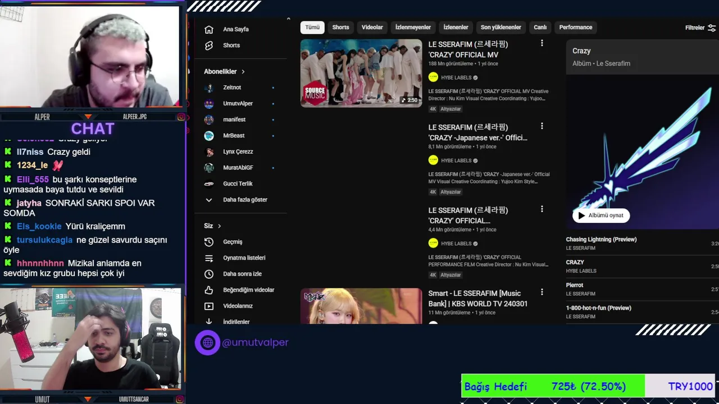
Task: Click chat username ll7niss
Action: point(30,152)
